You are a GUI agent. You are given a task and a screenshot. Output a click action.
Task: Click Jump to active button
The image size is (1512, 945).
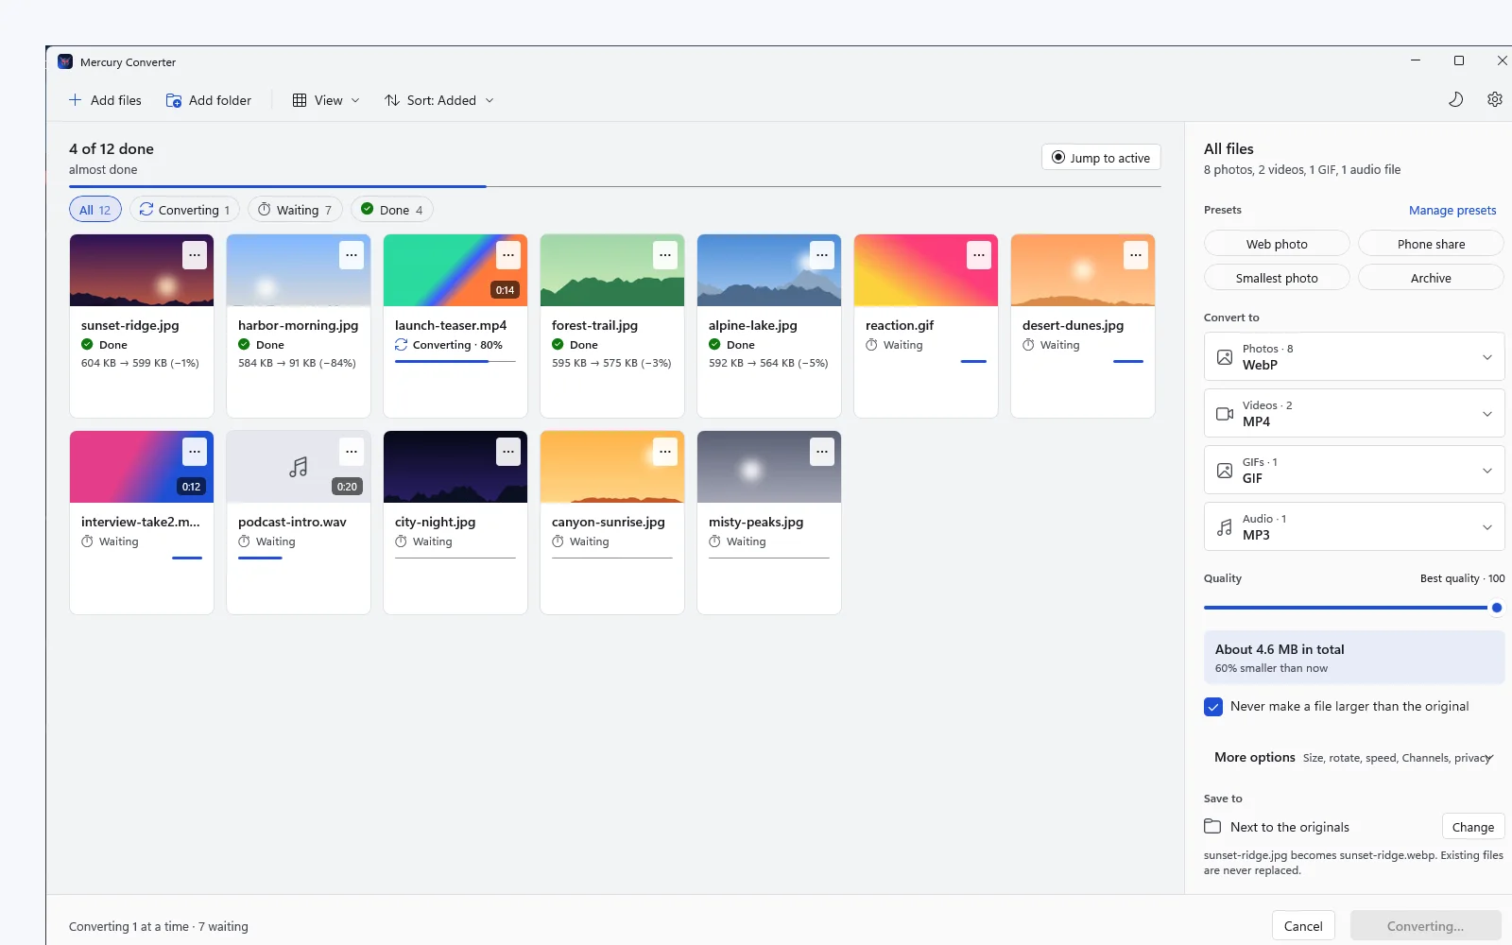[1101, 158]
